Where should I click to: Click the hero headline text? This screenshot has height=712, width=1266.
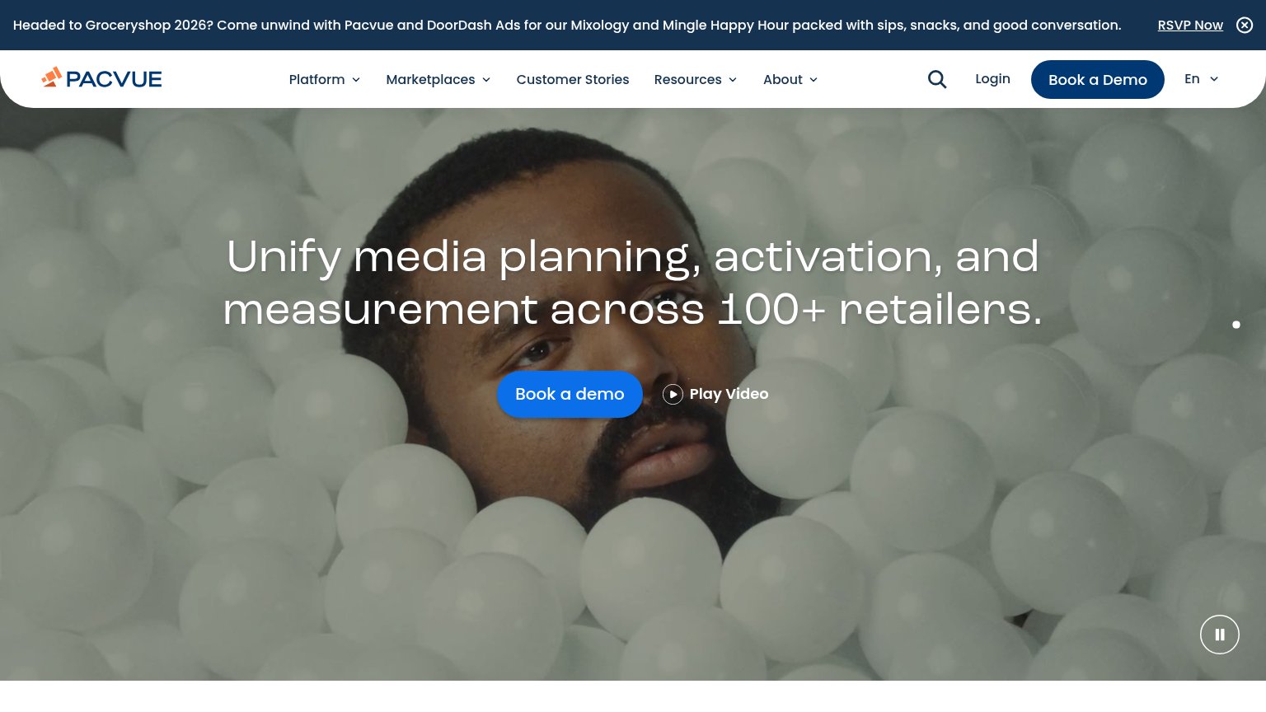(x=633, y=283)
